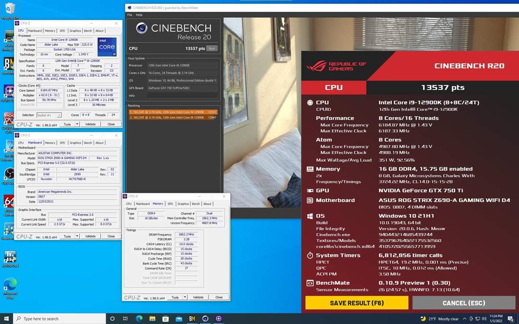Click the volume speaker tray icon

click(484, 319)
